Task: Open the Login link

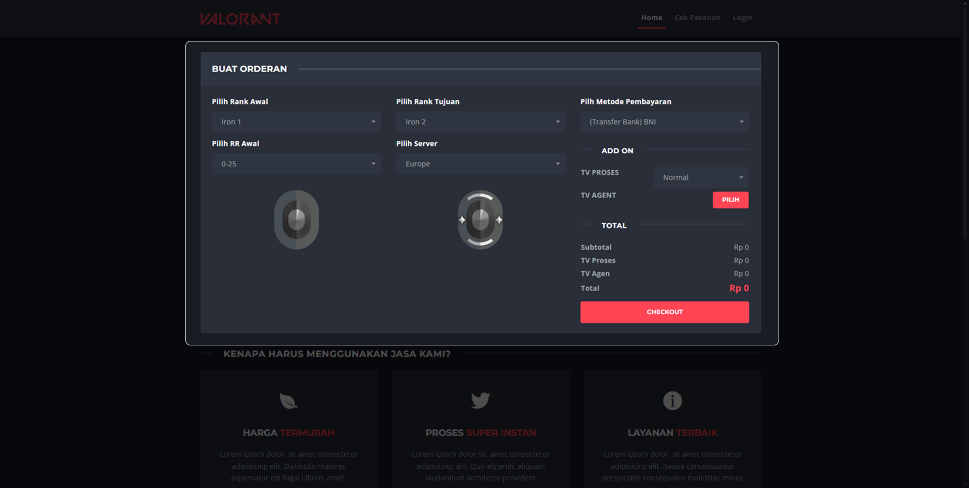Action: point(742,18)
